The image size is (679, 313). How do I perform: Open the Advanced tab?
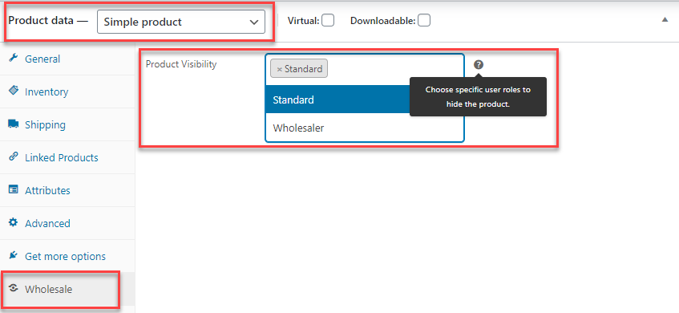[x=67, y=223]
